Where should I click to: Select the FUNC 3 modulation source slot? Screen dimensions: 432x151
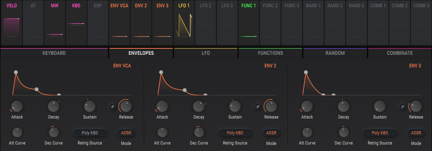[x=292, y=23]
